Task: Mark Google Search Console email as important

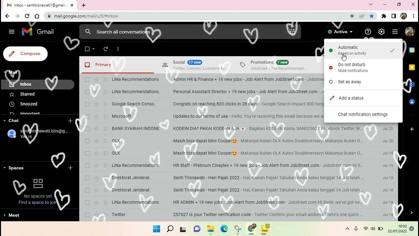Action: (x=105, y=104)
